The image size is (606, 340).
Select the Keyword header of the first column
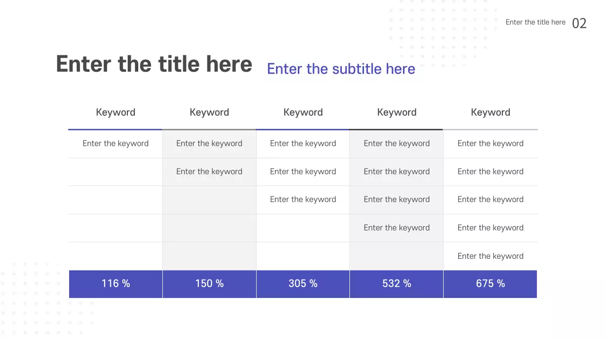coord(116,112)
